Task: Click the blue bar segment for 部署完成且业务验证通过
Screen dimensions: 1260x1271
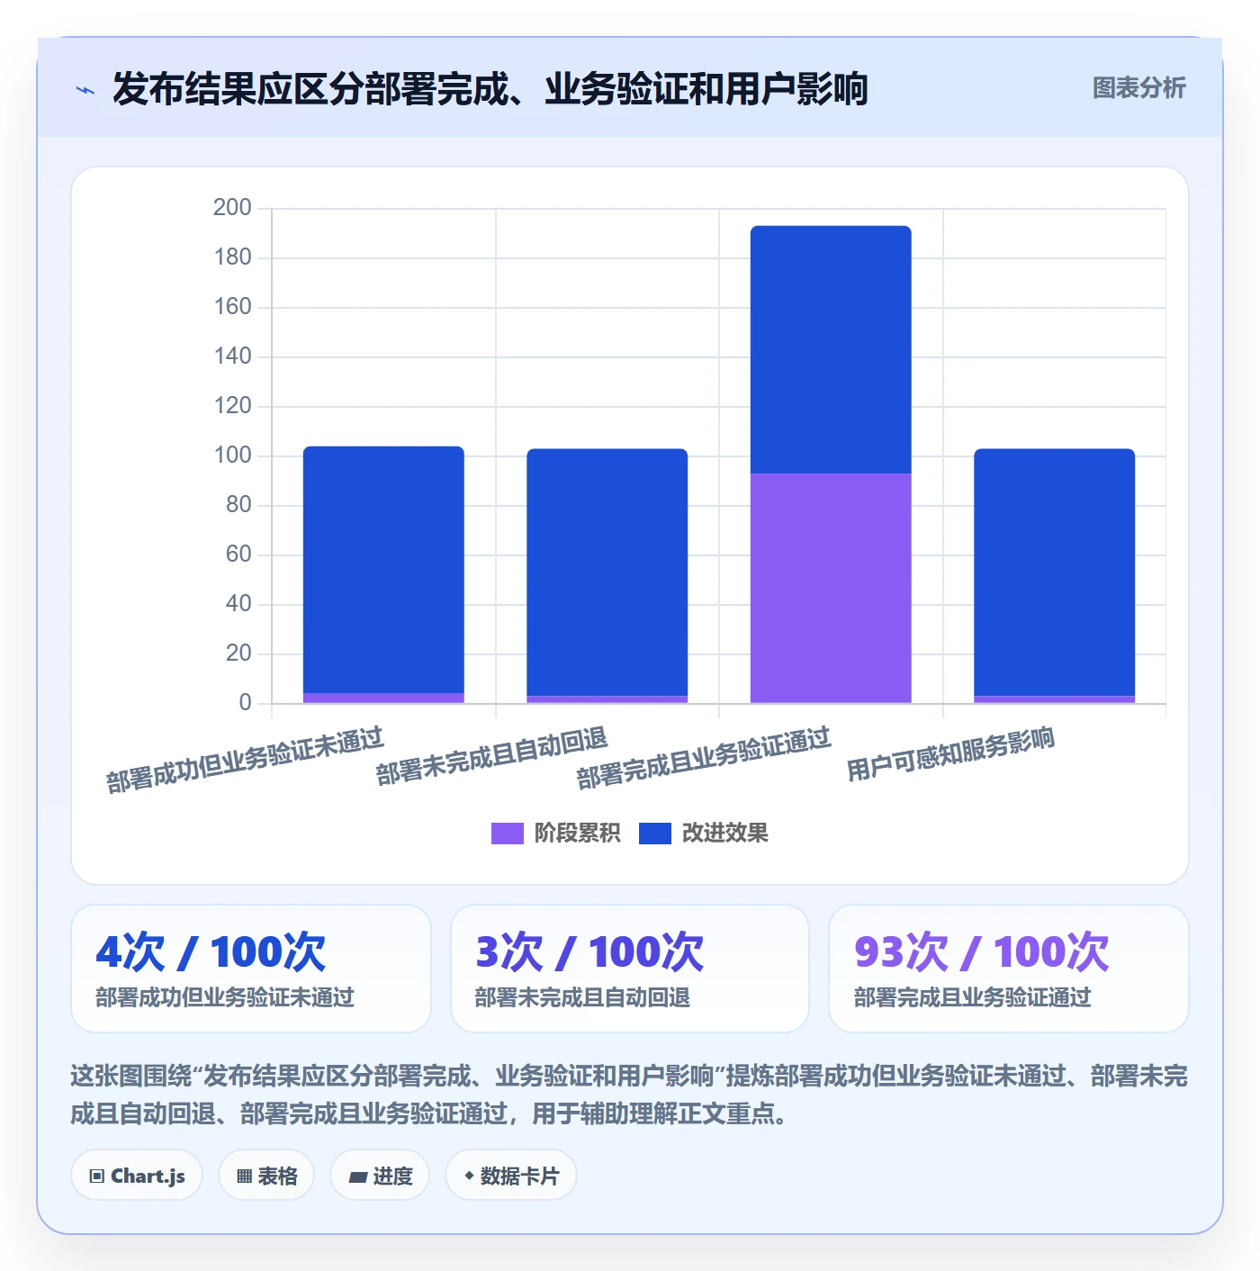Action: pos(831,349)
